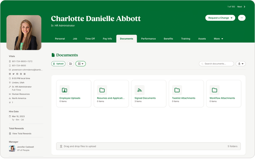
Task: Focus the Search documents field
Action: point(216,64)
